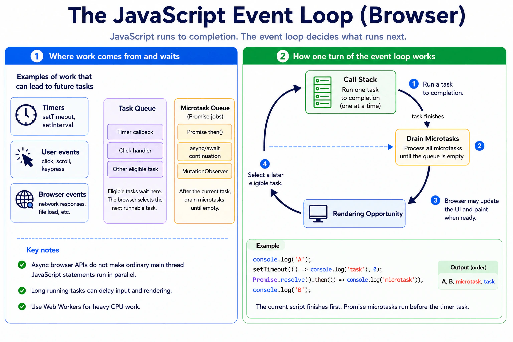Click the Microtask Queue heading
Image resolution: width=513 pixels, height=342 pixels.
(x=205, y=108)
